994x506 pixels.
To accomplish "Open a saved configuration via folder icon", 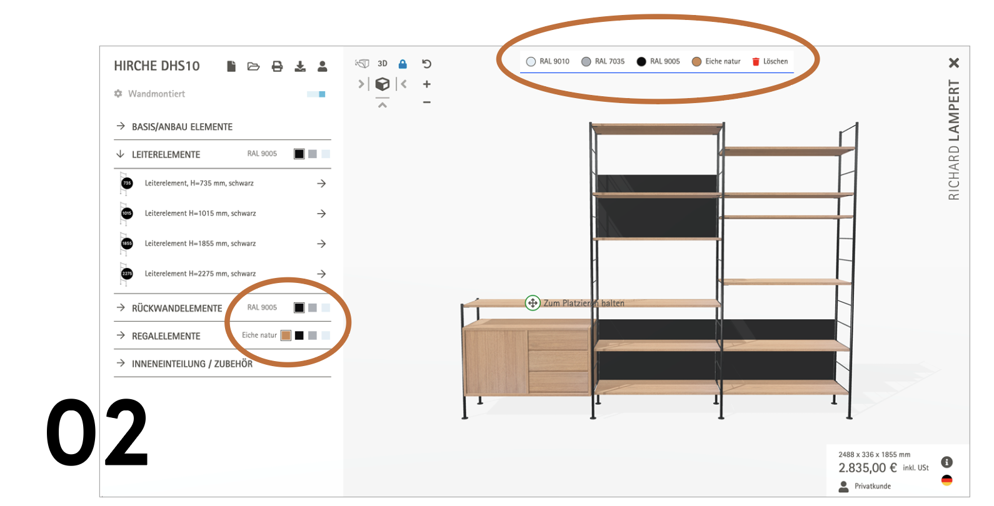I will coord(253,66).
